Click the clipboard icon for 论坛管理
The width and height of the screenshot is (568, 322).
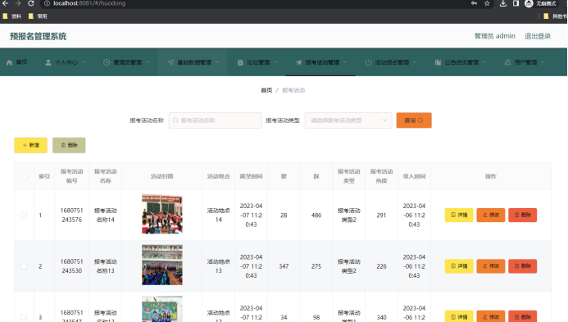[x=240, y=62]
